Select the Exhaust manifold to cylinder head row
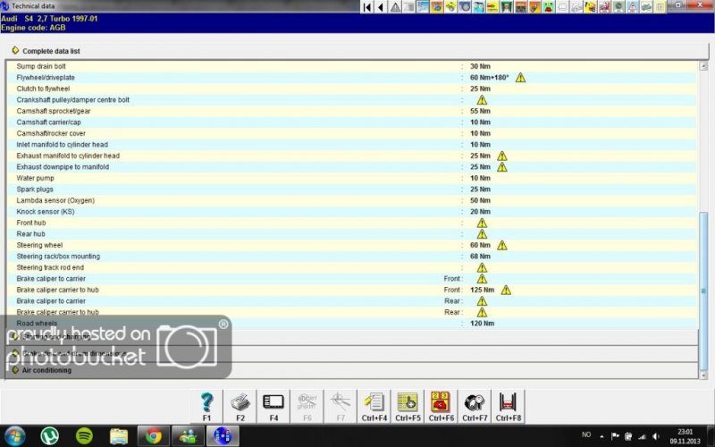The image size is (715, 447). pos(68,156)
